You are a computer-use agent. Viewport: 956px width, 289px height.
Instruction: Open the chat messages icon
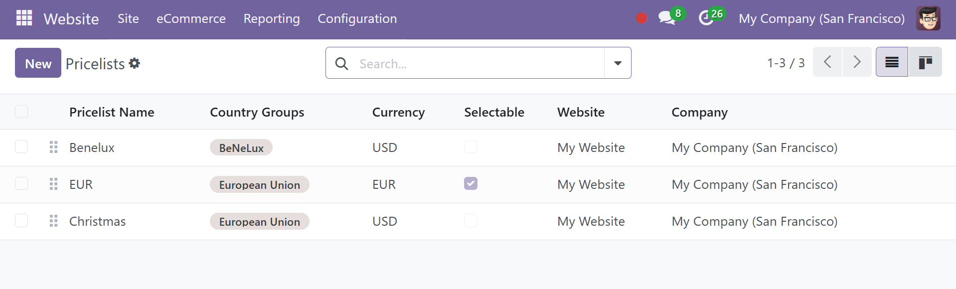coord(666,18)
